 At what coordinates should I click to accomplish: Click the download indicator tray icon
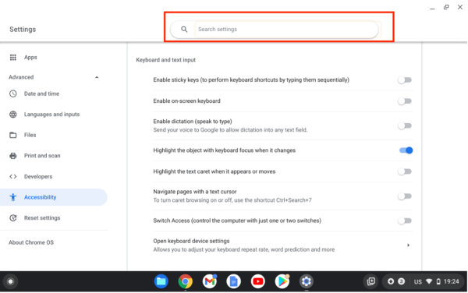click(x=391, y=281)
